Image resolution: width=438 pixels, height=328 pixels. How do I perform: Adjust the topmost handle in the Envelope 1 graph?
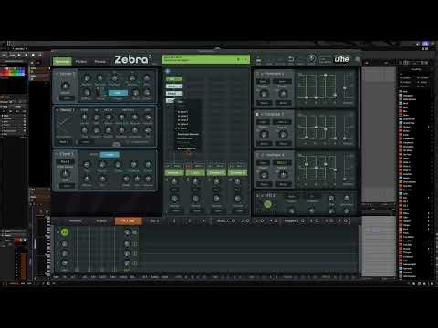(x=325, y=75)
